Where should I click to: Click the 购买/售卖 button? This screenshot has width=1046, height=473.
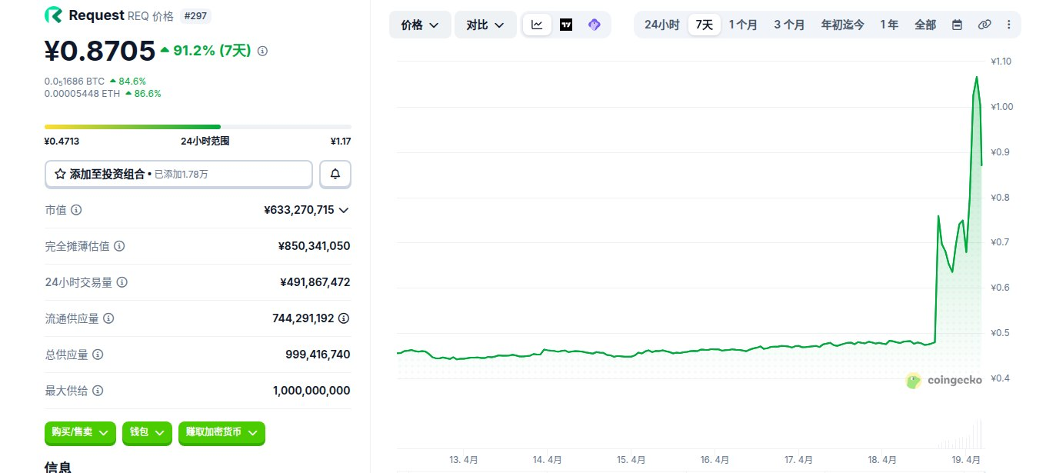tap(81, 432)
